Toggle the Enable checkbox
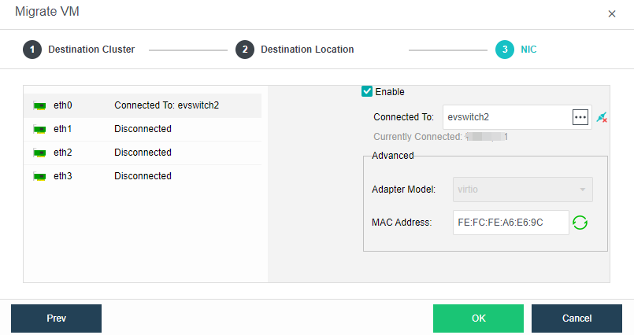 (367, 91)
